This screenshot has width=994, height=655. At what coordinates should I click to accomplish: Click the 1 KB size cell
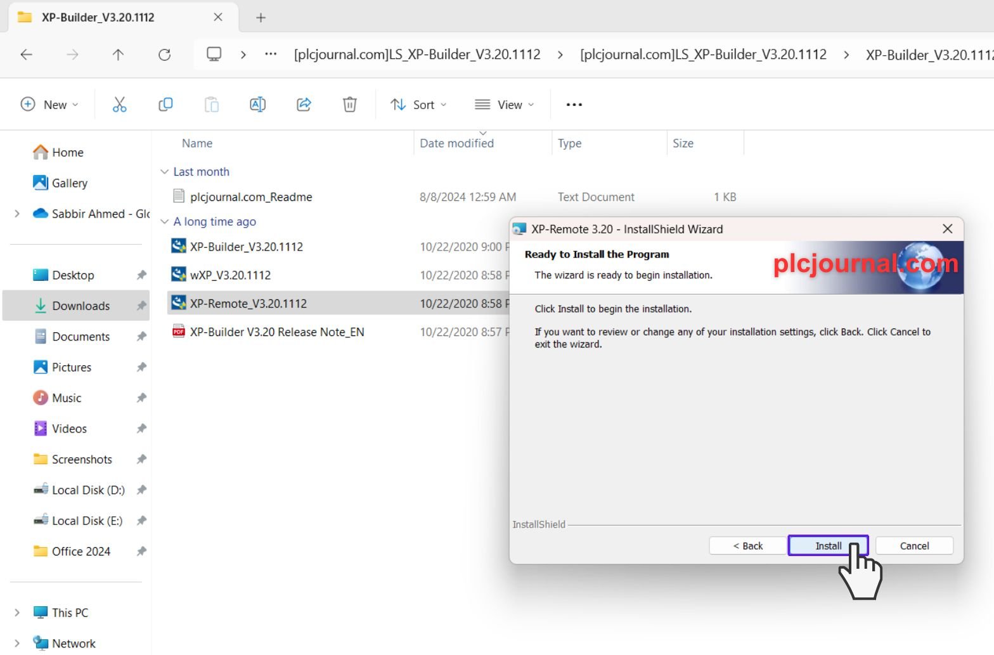point(725,197)
